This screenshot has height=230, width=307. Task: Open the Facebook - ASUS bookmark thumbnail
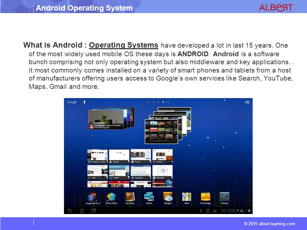pos(97,156)
